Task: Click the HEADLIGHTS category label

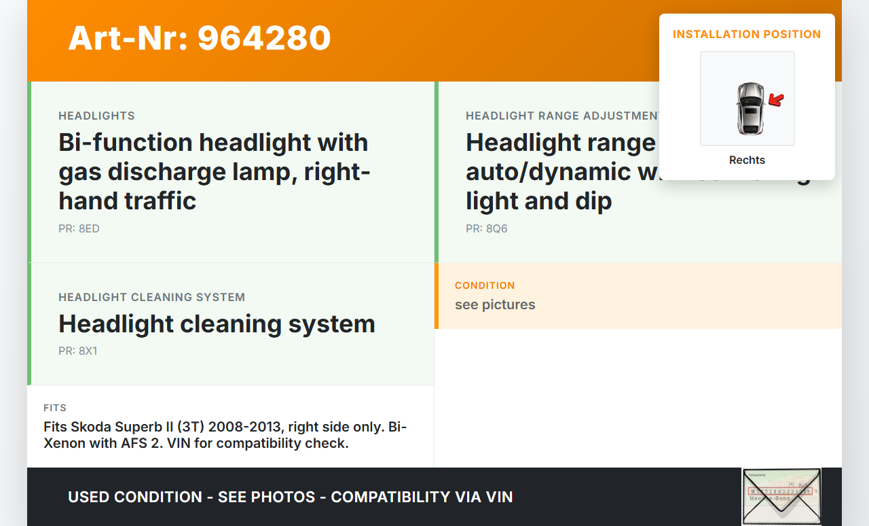Action: pos(96,116)
